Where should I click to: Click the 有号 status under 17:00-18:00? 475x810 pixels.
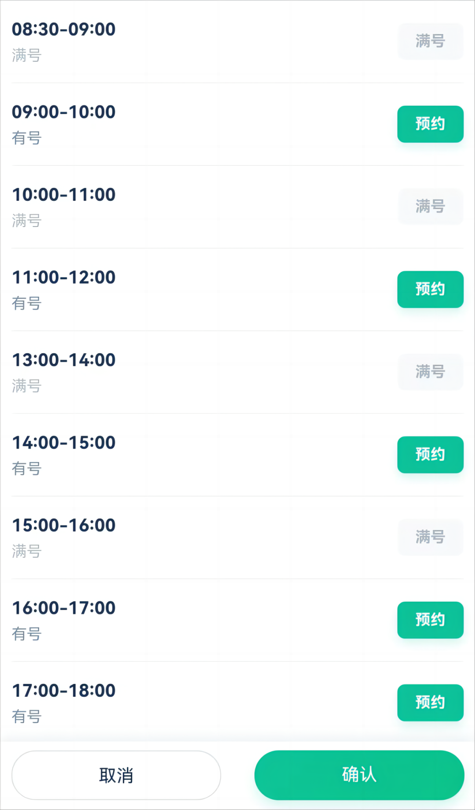pos(27,717)
